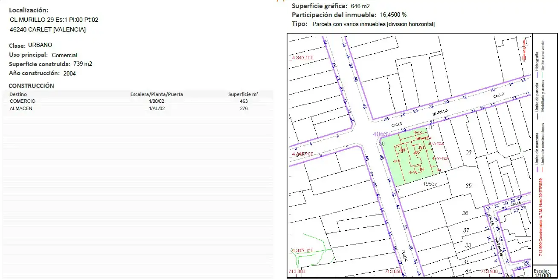This screenshot has width=558, height=279.
Task: Click the purple block number '40537' on the map
Action: (x=382, y=134)
